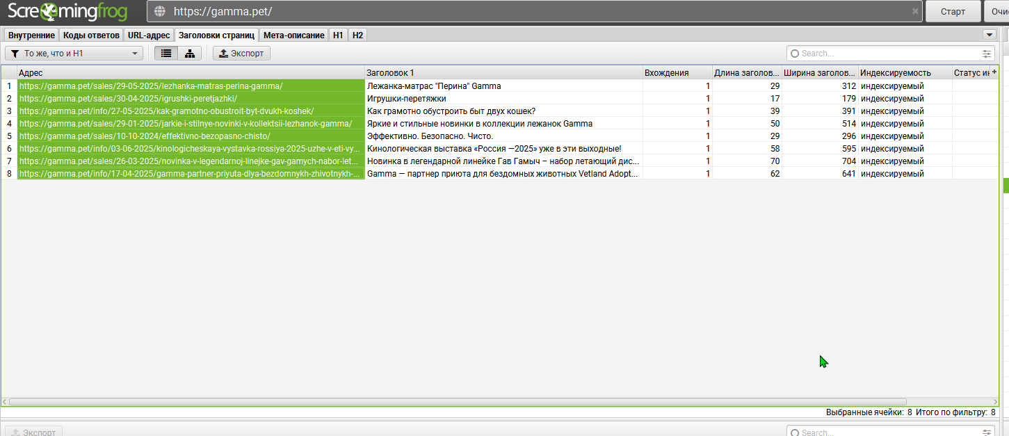This screenshot has width=1009, height=436.
Task: Click the Screaming Frog logo
Action: point(67,11)
